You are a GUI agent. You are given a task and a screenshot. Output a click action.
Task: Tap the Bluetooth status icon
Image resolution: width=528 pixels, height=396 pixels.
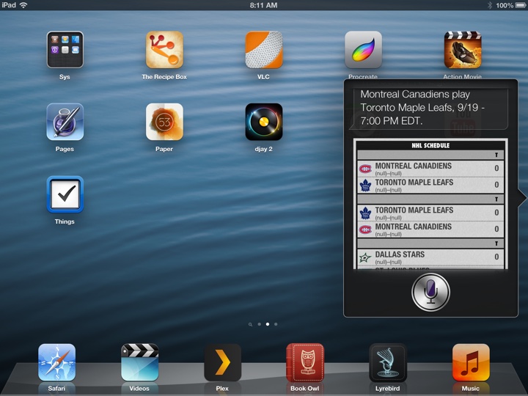click(490, 5)
